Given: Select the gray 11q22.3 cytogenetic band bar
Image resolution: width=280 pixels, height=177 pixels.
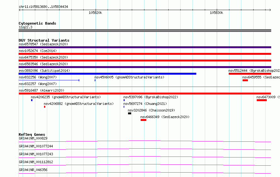Looking at the screenshot, I should (x=145, y=31).
